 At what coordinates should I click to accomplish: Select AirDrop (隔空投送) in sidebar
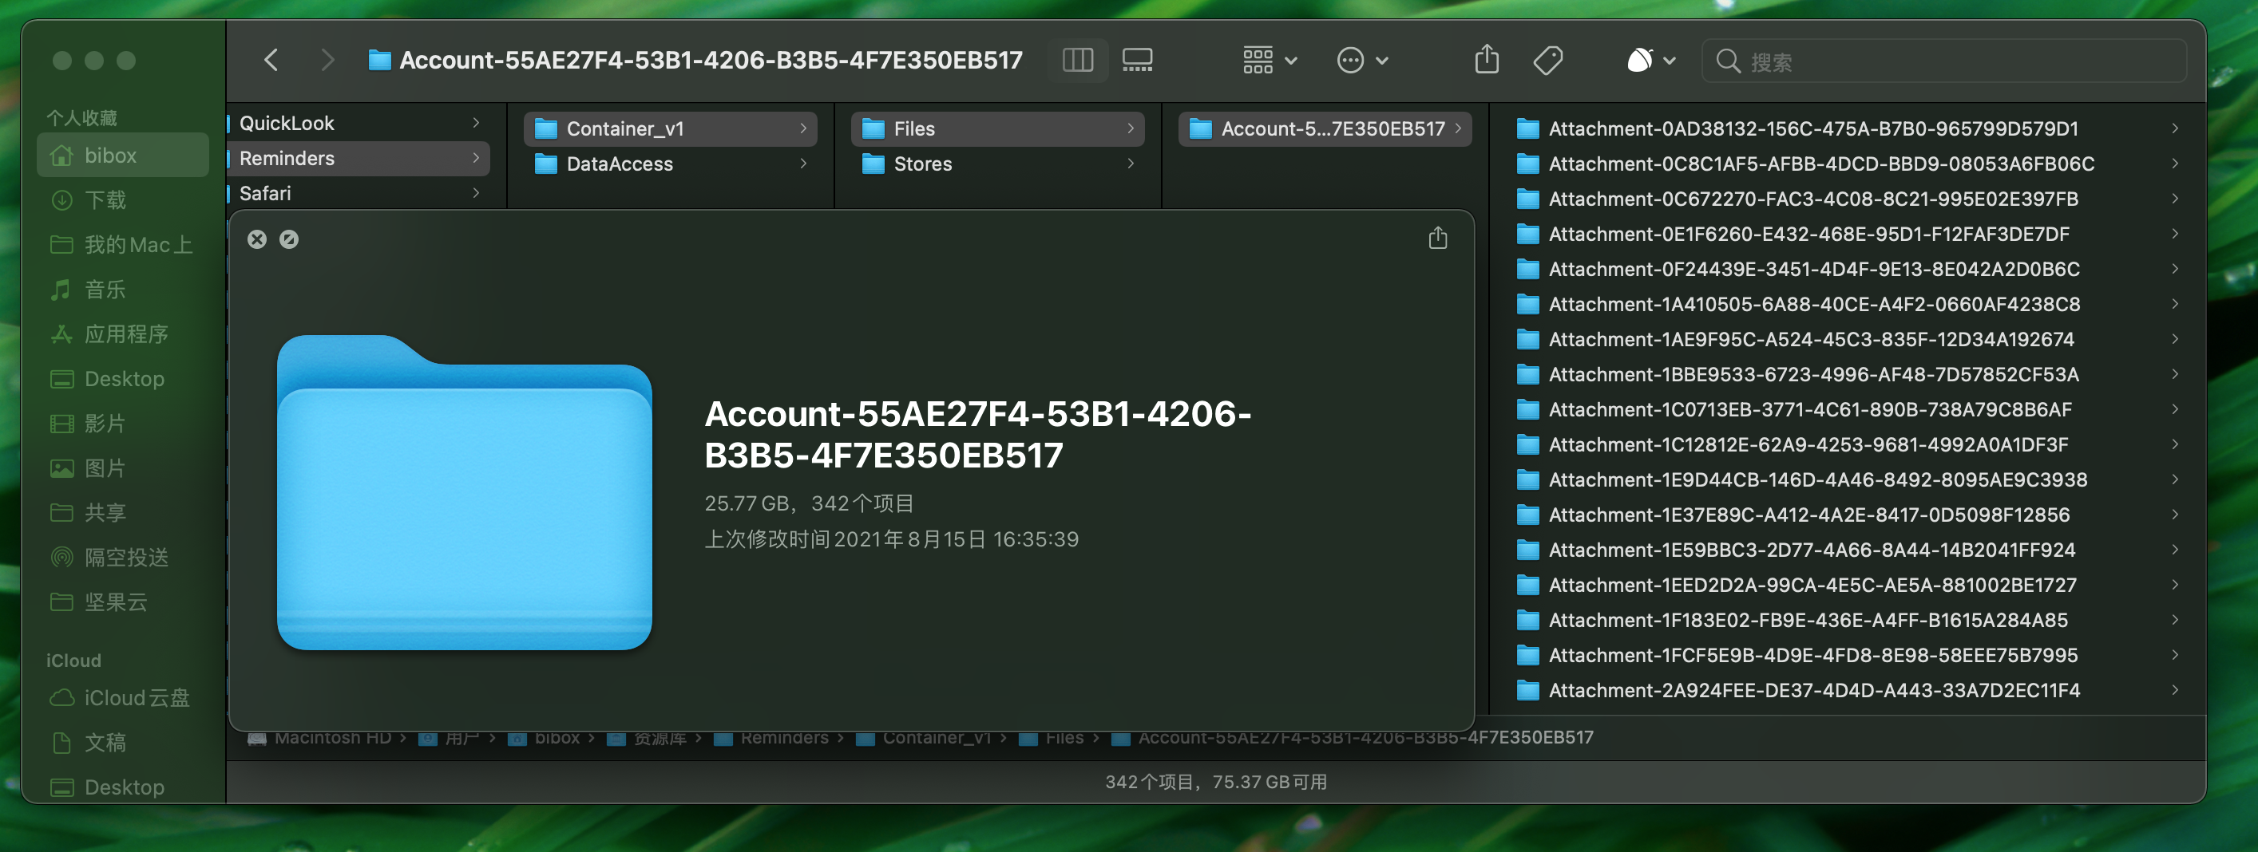(x=125, y=557)
